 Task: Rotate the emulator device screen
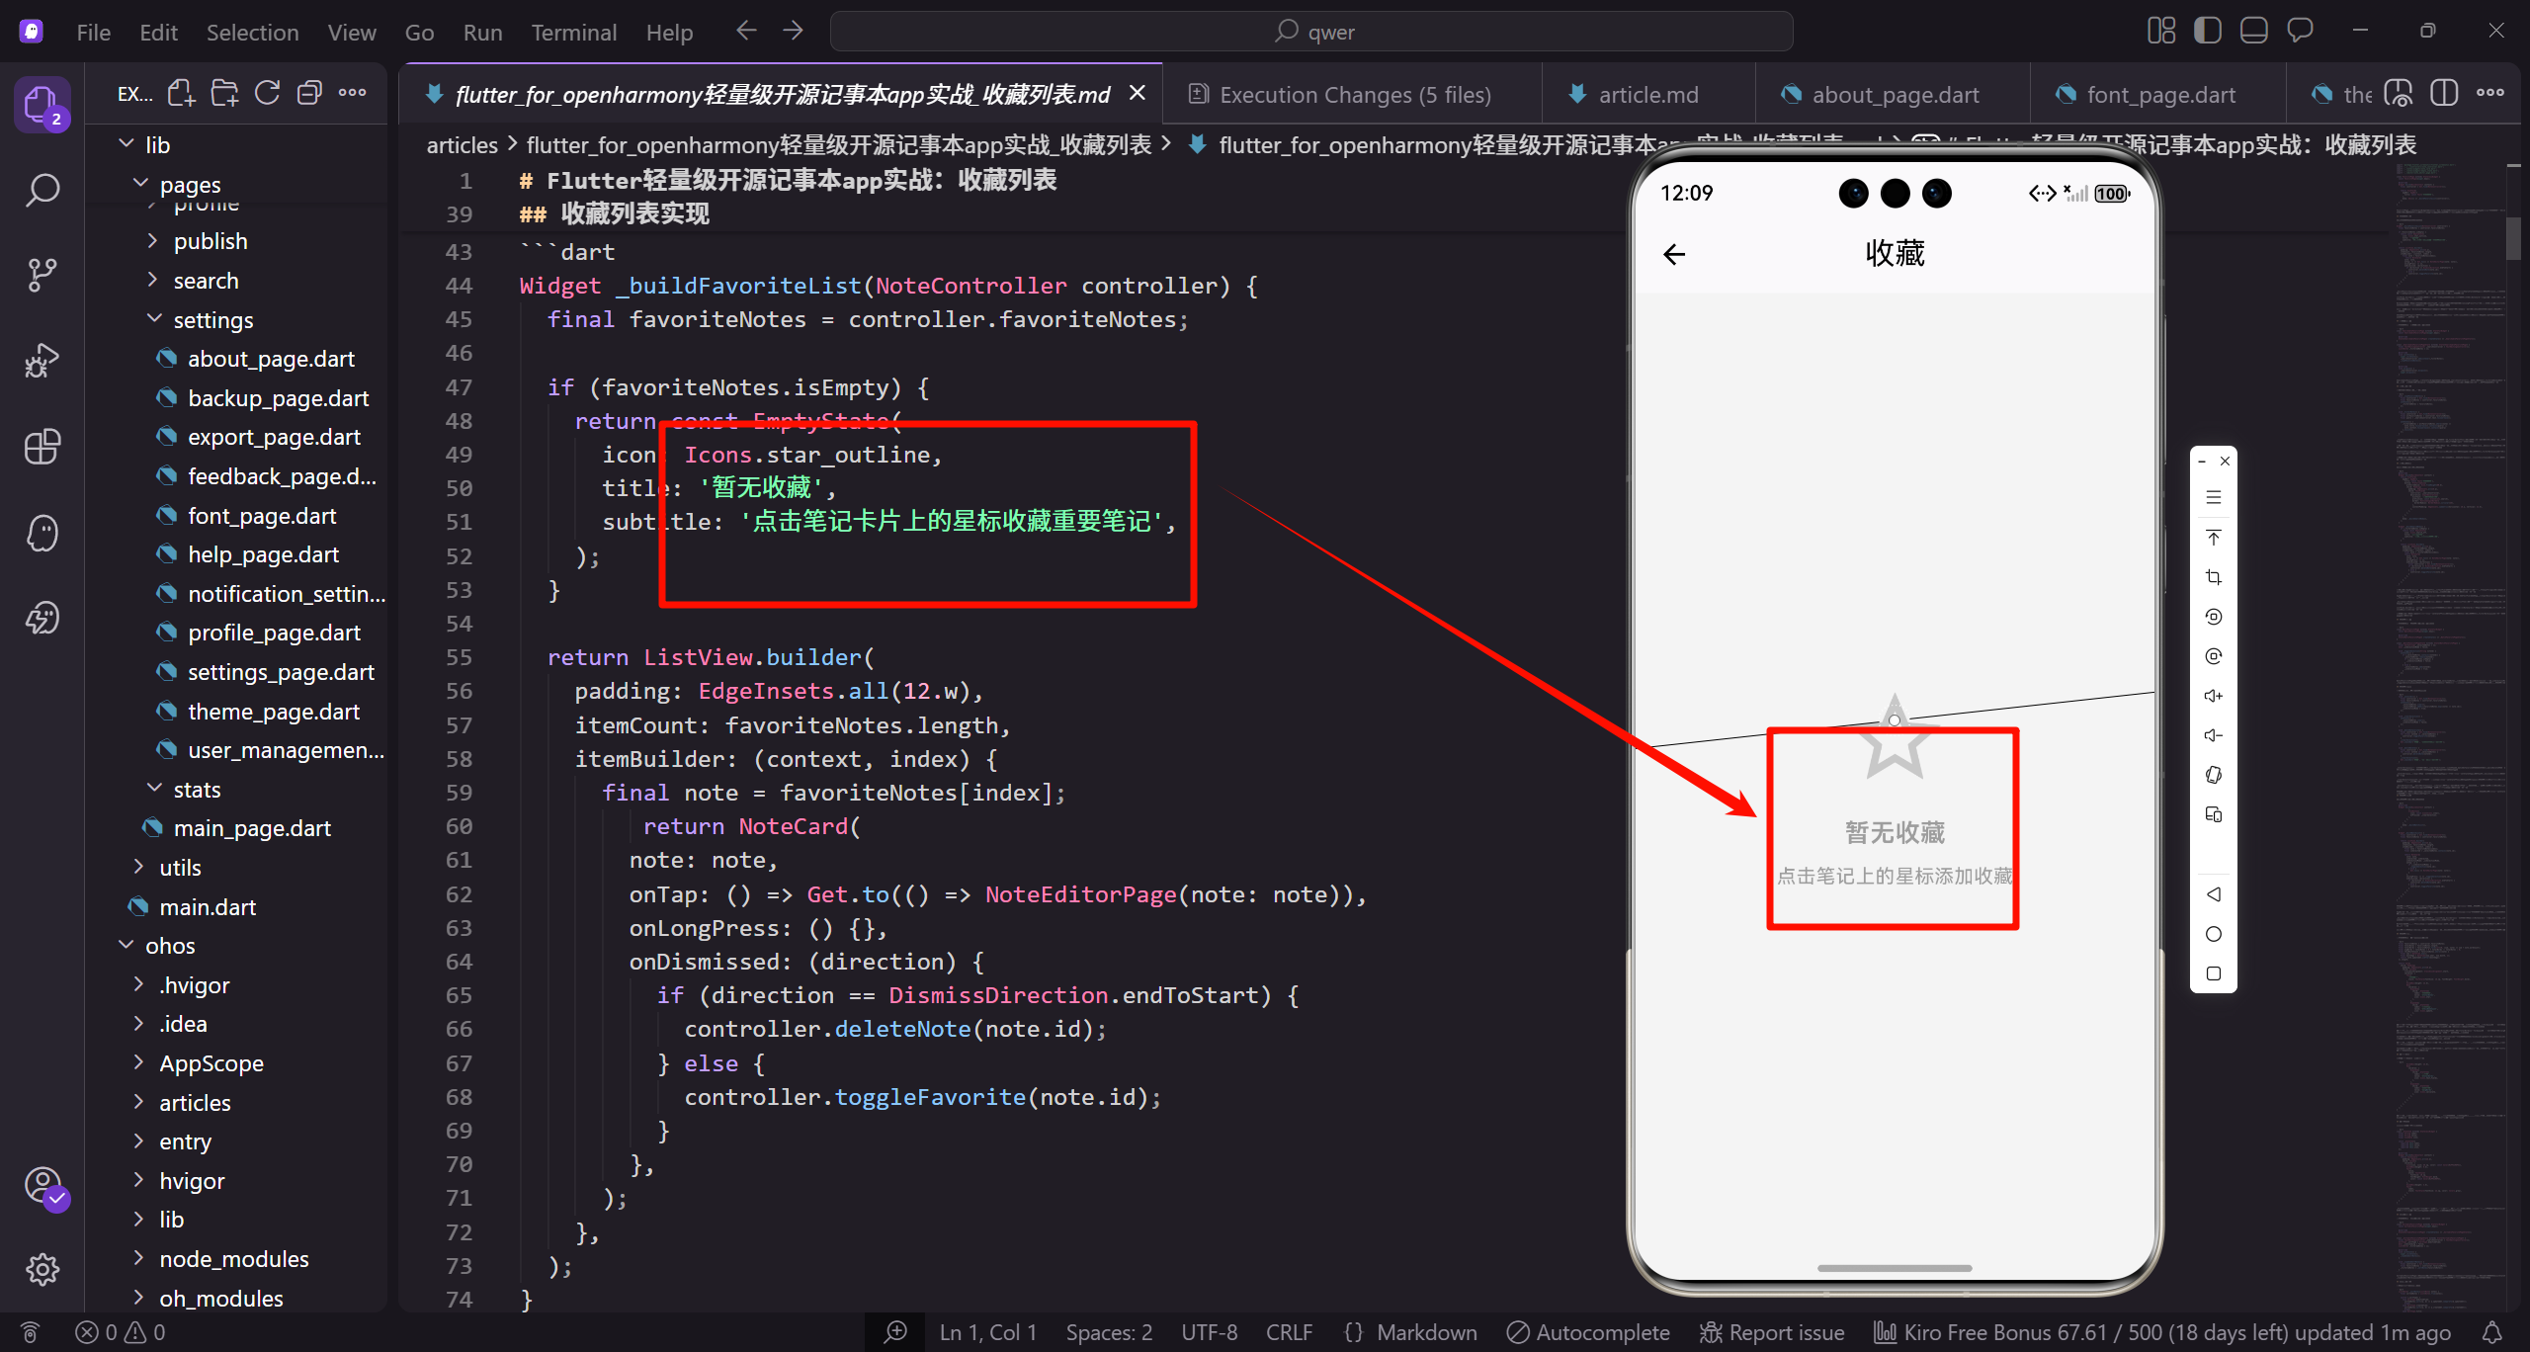(2214, 775)
